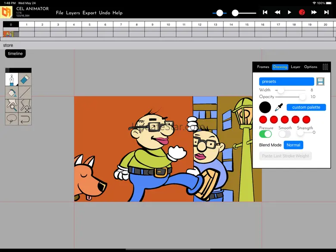This screenshot has width=336, height=252.
Task: Enable the Smooth switch
Action: click(285, 134)
